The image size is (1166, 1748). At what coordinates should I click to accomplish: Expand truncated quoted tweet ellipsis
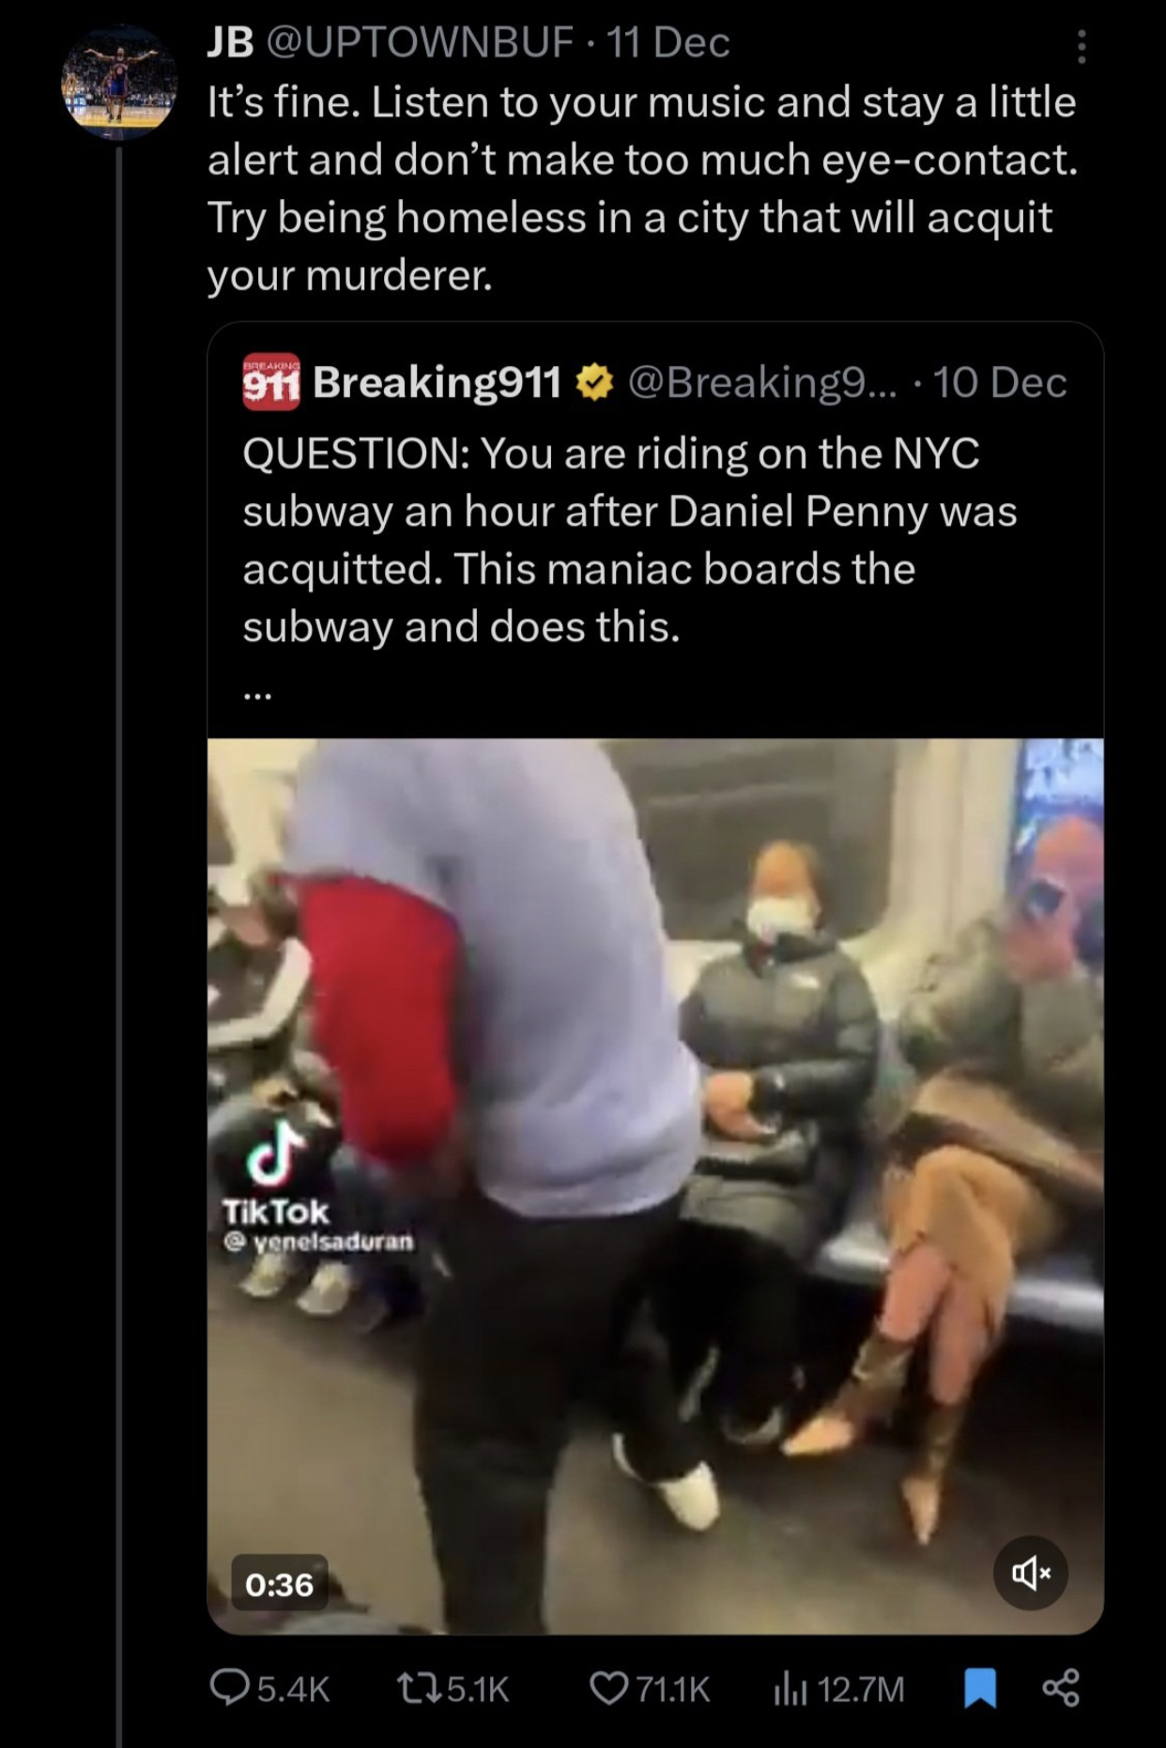coord(257,695)
